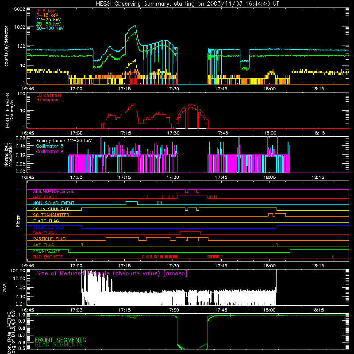Click the Mon. Rate LIVETIME axis label

pos(12,332)
